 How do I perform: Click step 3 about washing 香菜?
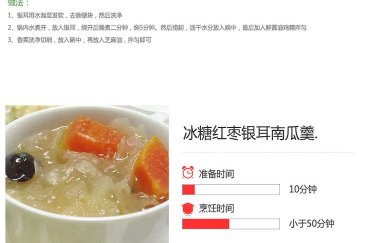(x=79, y=40)
